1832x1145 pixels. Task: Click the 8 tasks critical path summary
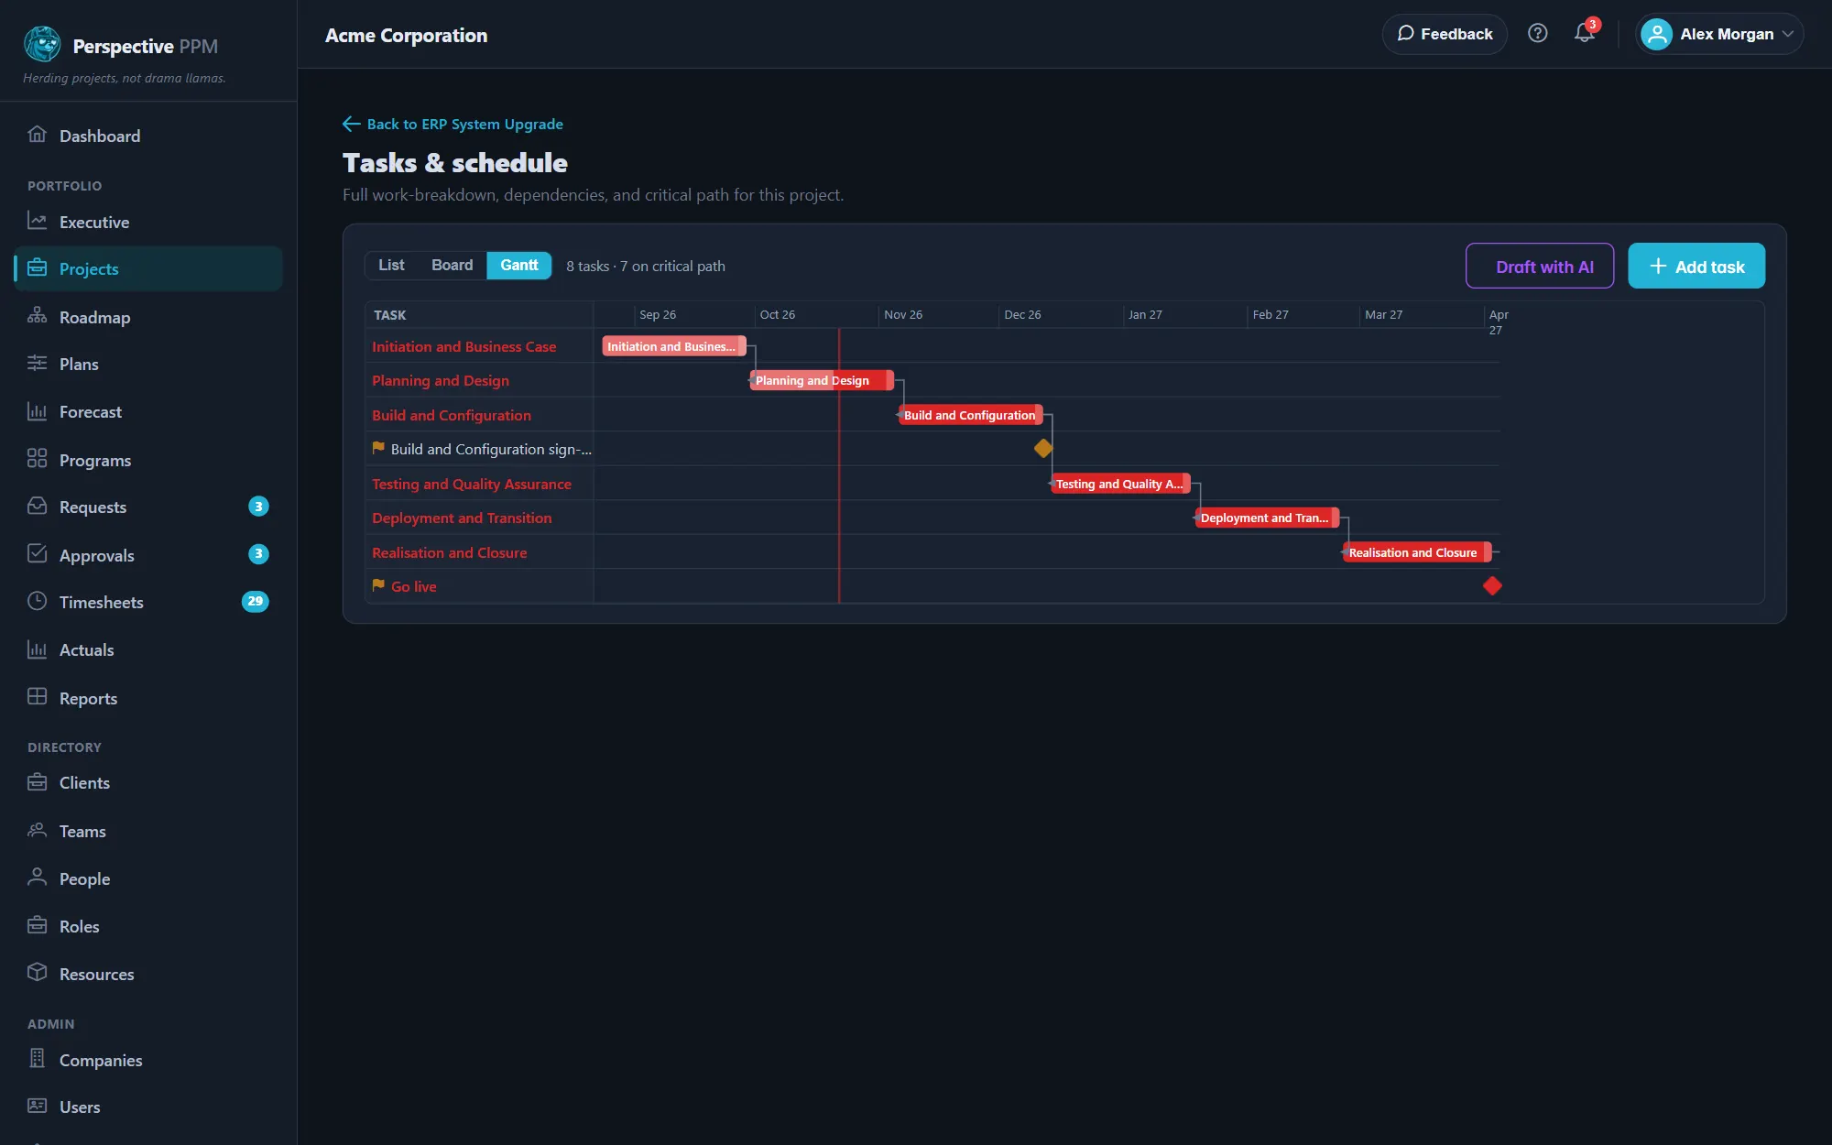(x=646, y=266)
